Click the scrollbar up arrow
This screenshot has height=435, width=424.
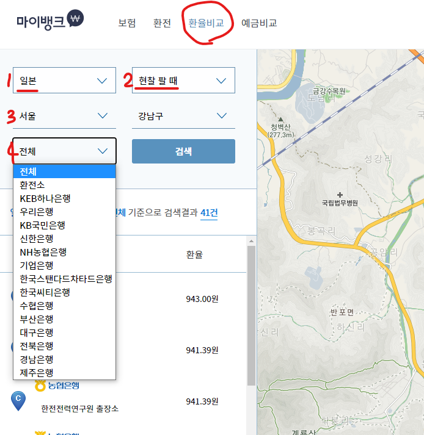point(252,241)
